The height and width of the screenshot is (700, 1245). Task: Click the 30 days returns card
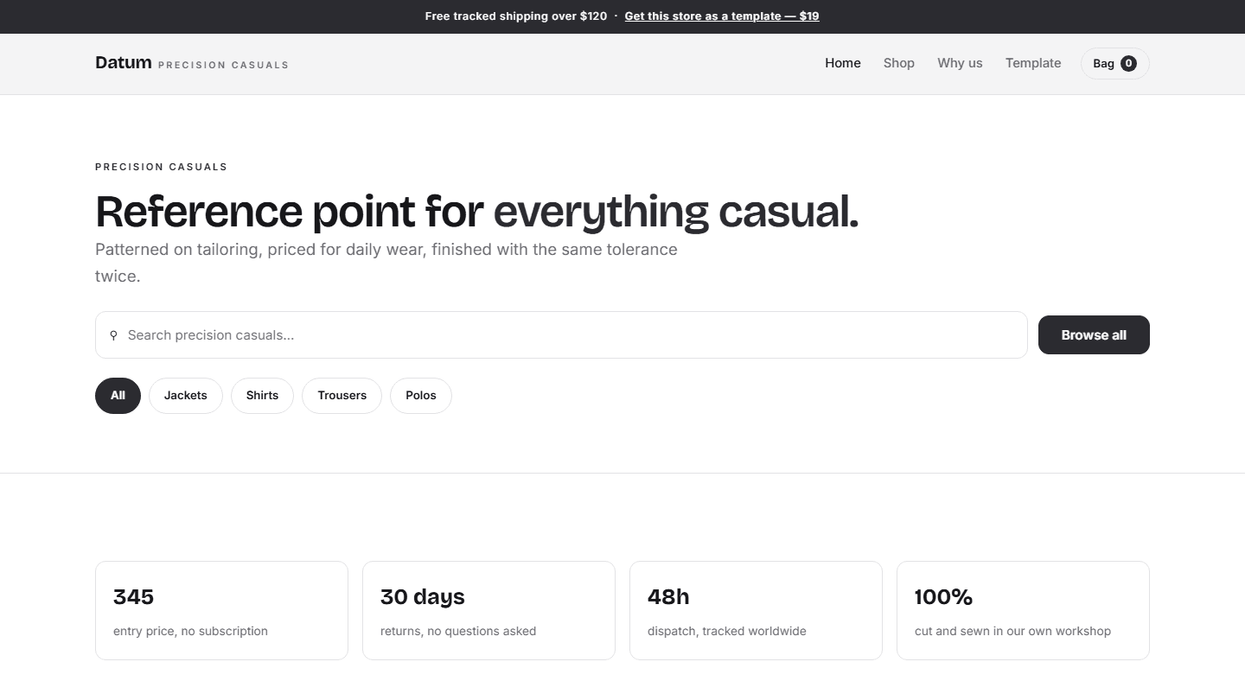(488, 611)
